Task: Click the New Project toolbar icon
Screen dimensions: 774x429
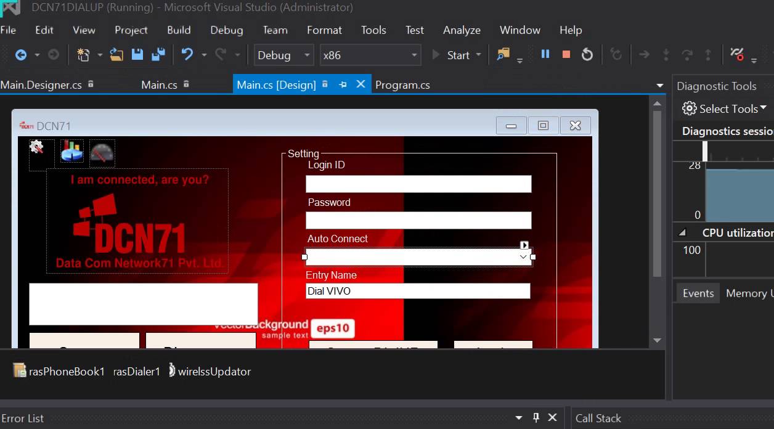Action: click(x=83, y=55)
